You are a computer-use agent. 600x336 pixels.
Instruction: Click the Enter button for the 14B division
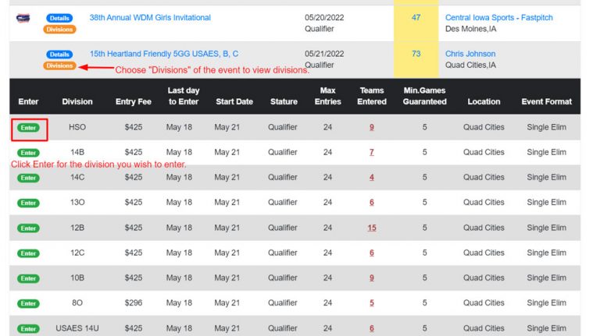(x=28, y=153)
